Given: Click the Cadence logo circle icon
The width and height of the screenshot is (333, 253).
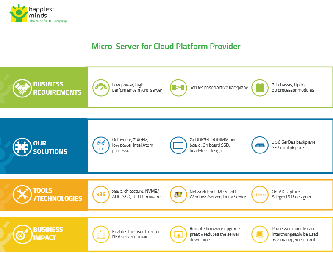Looking at the screenshot, I should click(260, 195).
